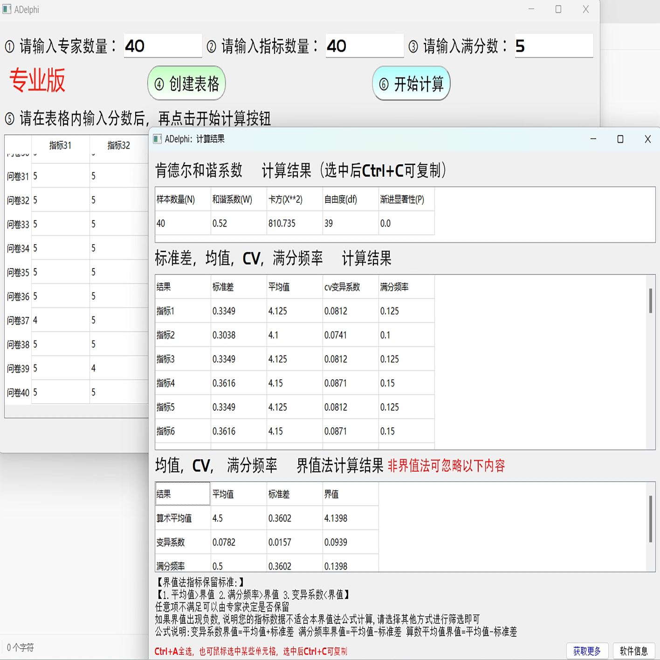The width and height of the screenshot is (660, 660).
Task: Click the 和谐系数(W) header cell
Action: click(x=239, y=199)
